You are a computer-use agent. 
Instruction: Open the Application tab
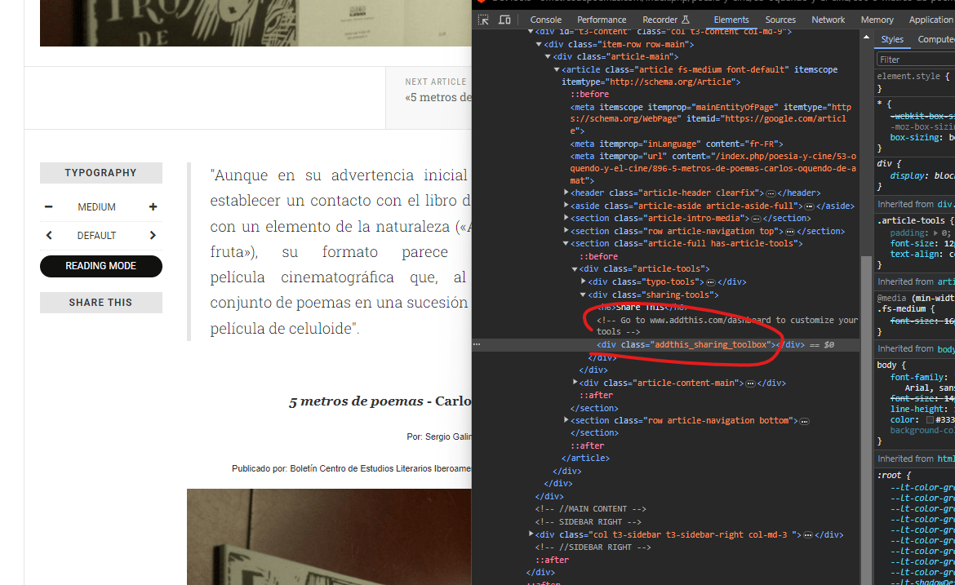931,20
